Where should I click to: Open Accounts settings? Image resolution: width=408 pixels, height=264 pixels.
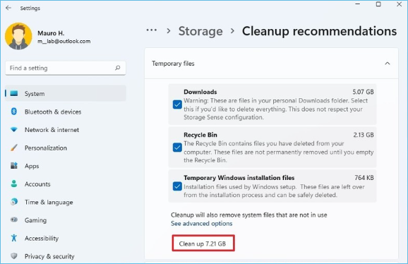pyautogui.click(x=66, y=184)
